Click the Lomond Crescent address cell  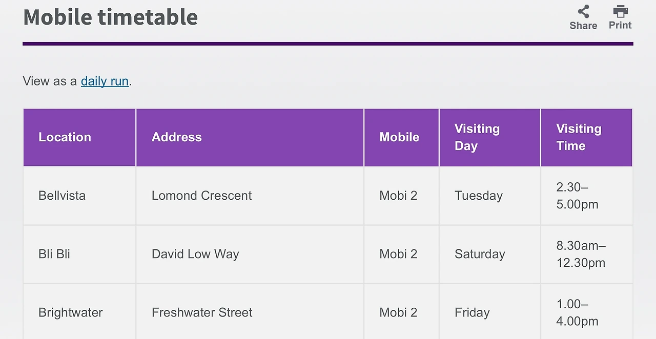[x=201, y=196]
